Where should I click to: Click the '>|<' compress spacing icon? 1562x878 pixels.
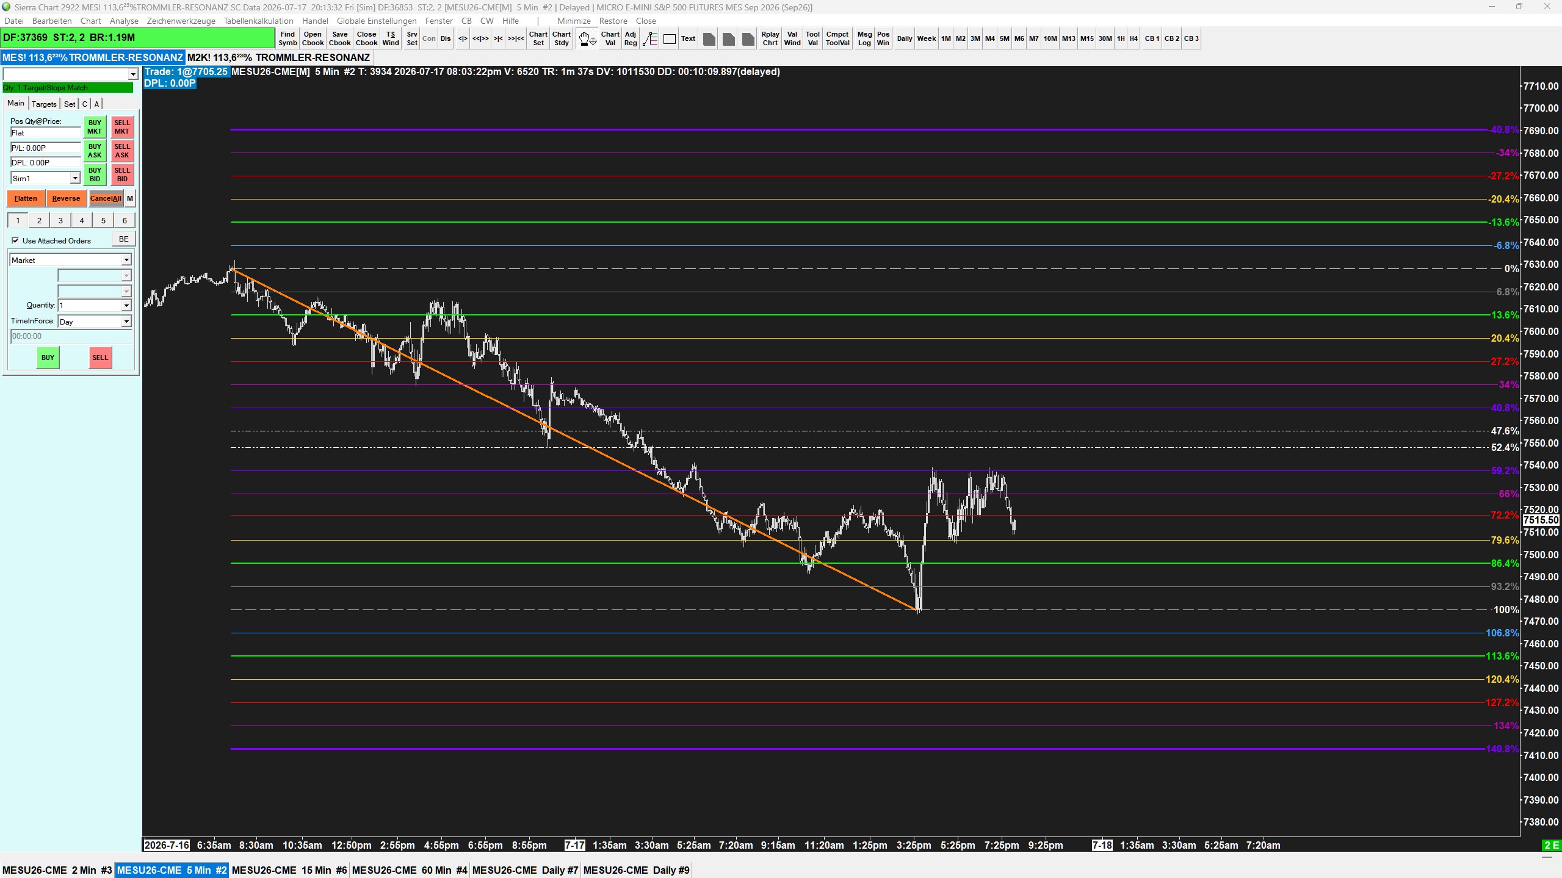coord(498,39)
